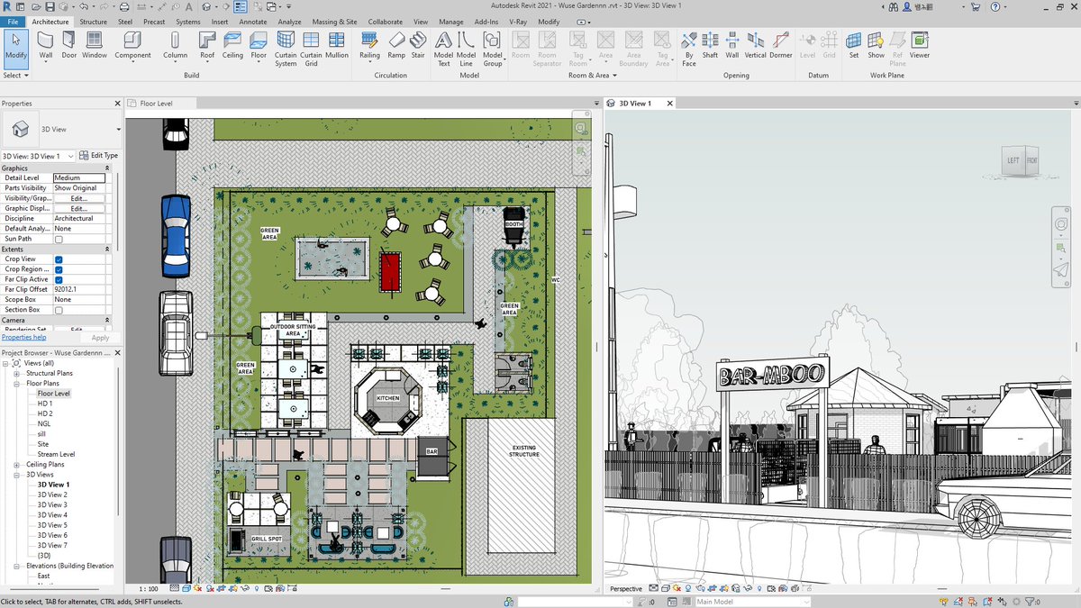The image size is (1081, 608).
Task: Select the Wall tool
Action: [x=44, y=45]
